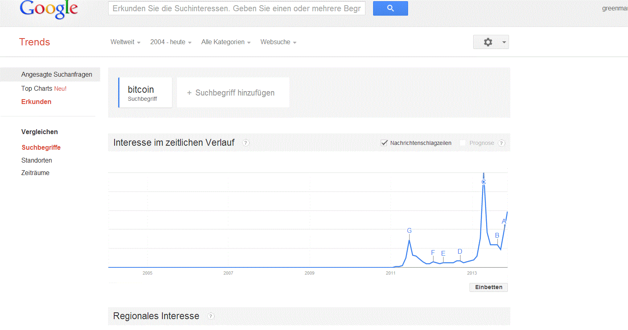Open the Websuche search type dropdown
The width and height of the screenshot is (628, 330).
(x=278, y=42)
